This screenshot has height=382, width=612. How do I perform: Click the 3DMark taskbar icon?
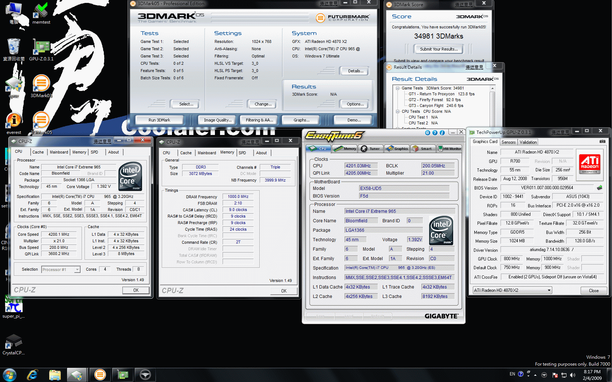coord(100,375)
